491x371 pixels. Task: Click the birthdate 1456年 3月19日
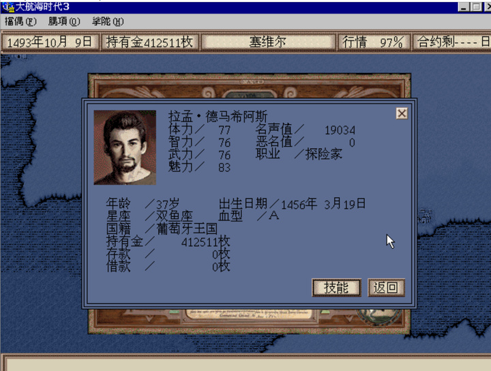pyautogui.click(x=323, y=204)
